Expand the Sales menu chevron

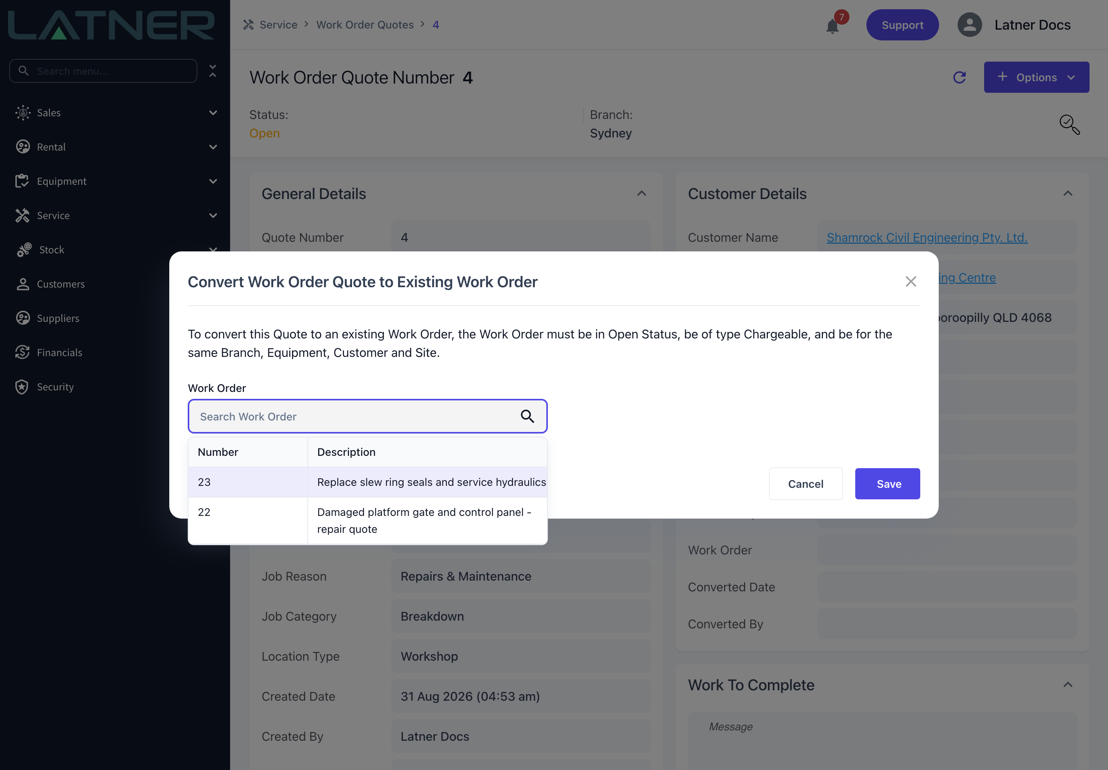213,113
